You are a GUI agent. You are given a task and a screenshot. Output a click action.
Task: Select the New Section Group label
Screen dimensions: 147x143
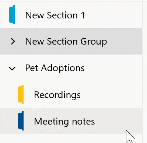(x=66, y=42)
